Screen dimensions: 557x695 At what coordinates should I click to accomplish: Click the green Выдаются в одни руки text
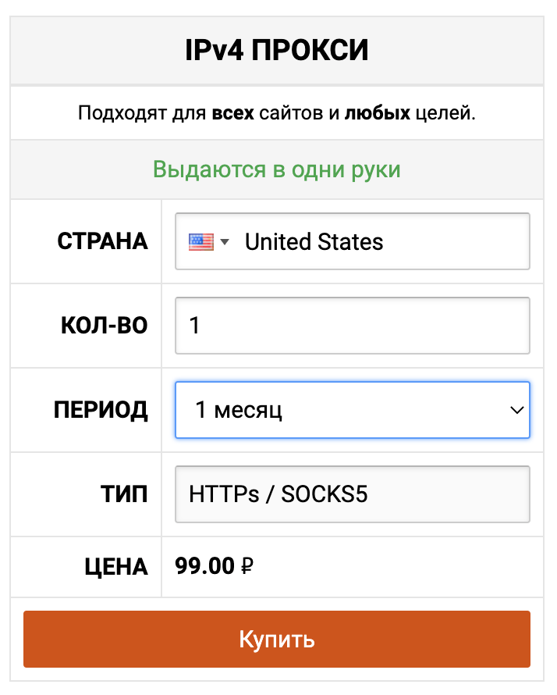coord(278,169)
